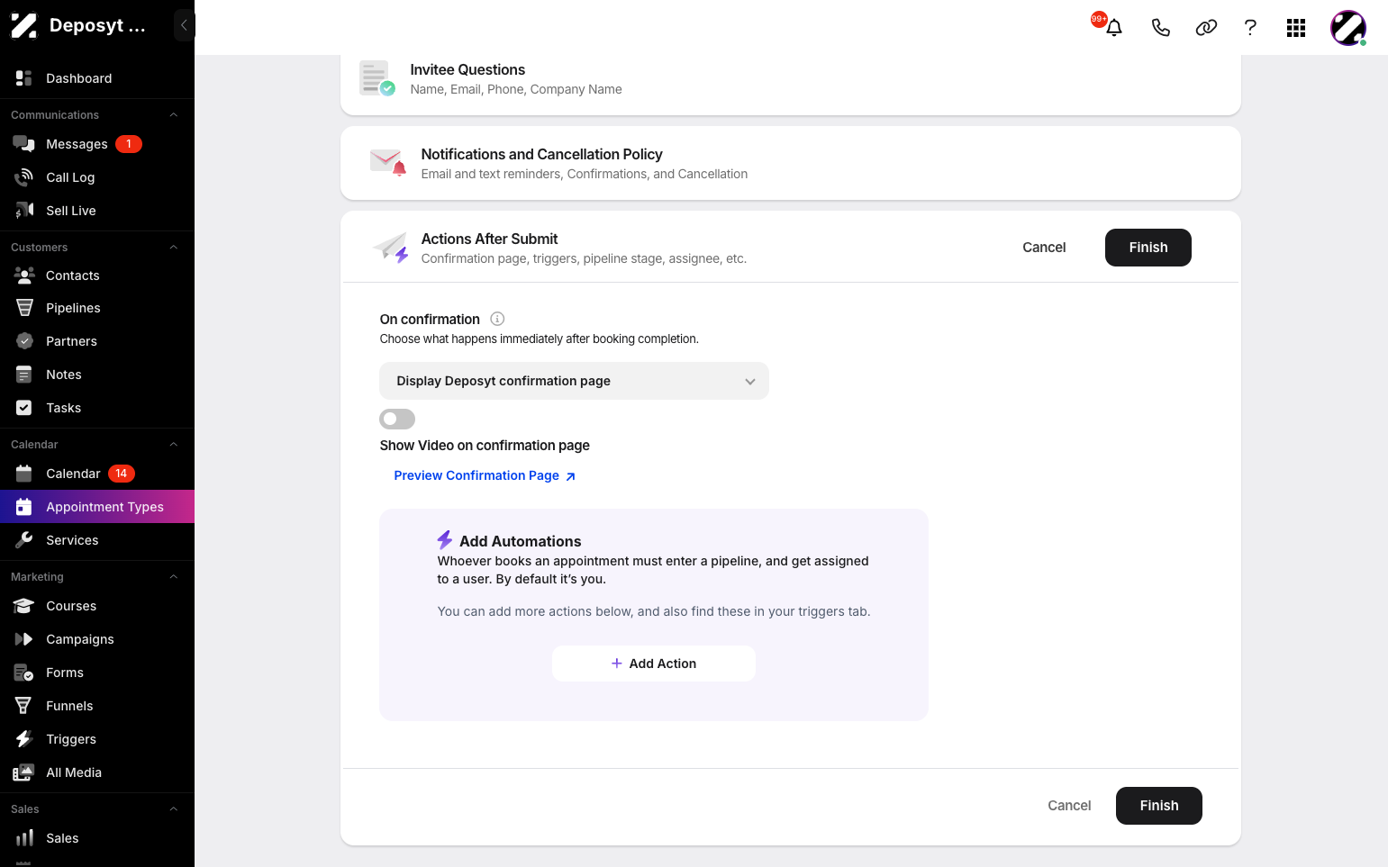Open Messages in the sidebar
Viewport: 1388px width, 867px height.
pos(97,144)
